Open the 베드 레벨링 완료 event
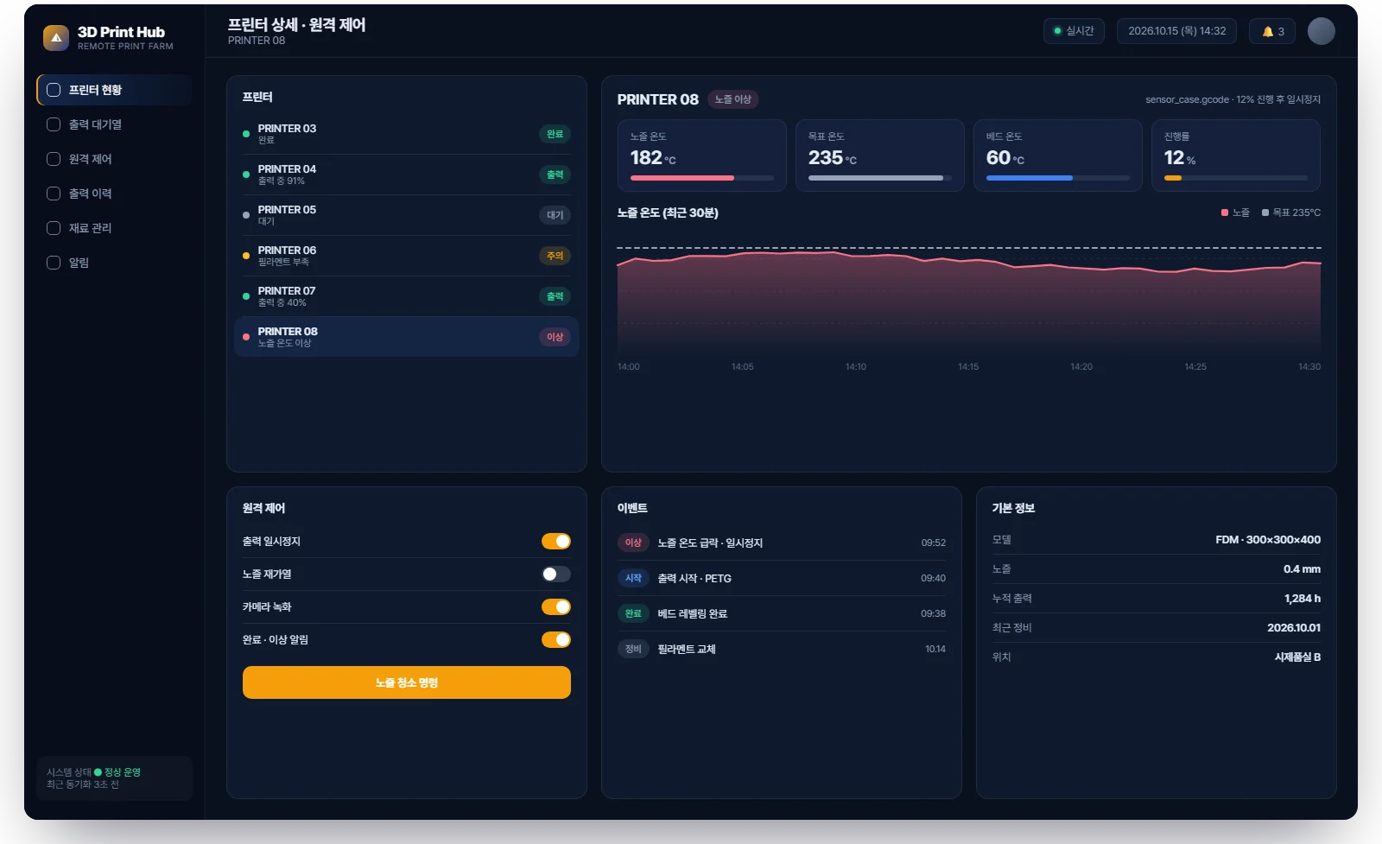The image size is (1382, 844). 782,613
